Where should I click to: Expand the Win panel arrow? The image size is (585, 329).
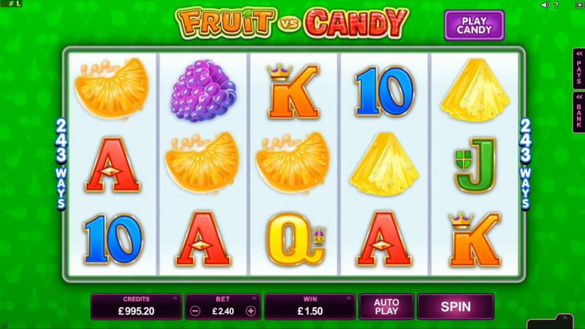coord(349,298)
